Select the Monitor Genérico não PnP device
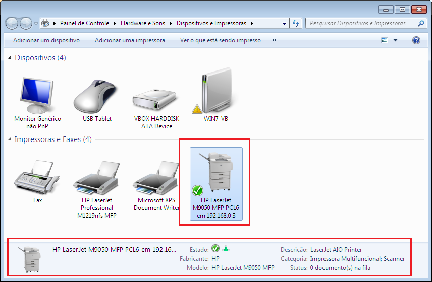Image resolution: width=432 pixels, height=282 pixels. 37,103
